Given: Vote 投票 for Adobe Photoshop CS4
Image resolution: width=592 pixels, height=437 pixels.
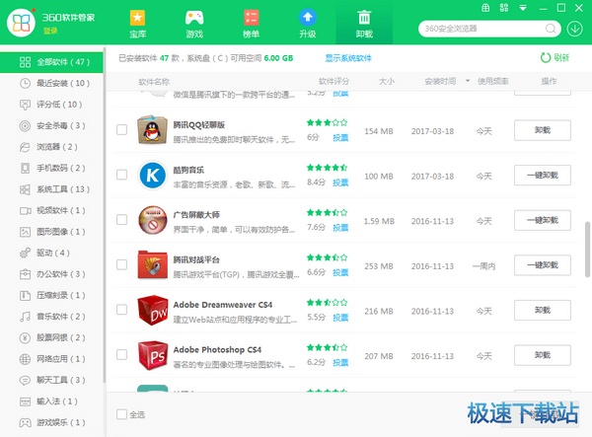Looking at the screenshot, I should coord(340,363).
